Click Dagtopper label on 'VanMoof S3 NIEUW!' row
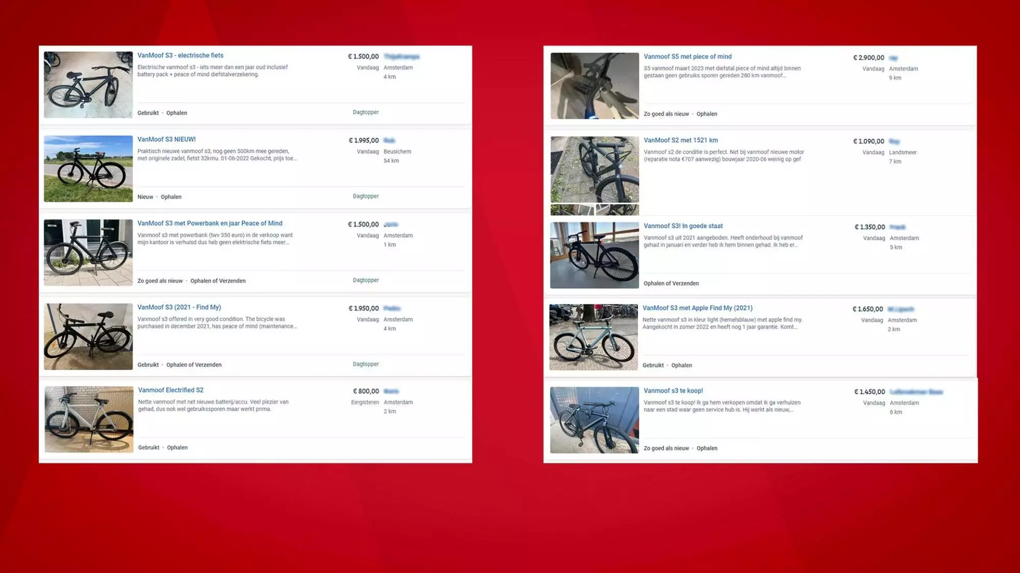The image size is (1020, 573). click(x=366, y=196)
